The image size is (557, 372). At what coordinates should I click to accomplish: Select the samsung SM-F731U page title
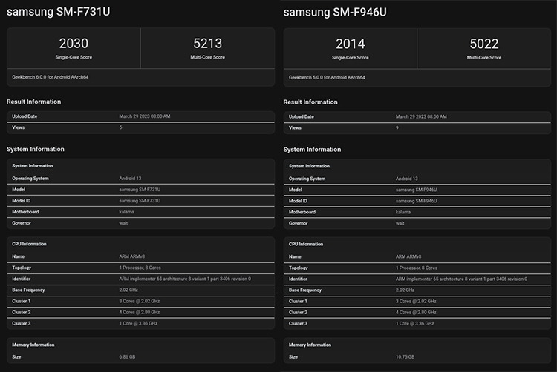point(58,12)
